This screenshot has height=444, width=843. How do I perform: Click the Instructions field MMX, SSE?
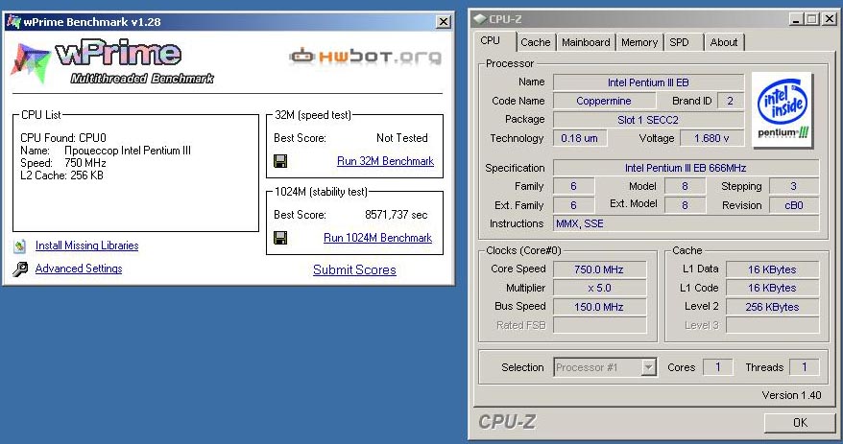click(x=686, y=223)
